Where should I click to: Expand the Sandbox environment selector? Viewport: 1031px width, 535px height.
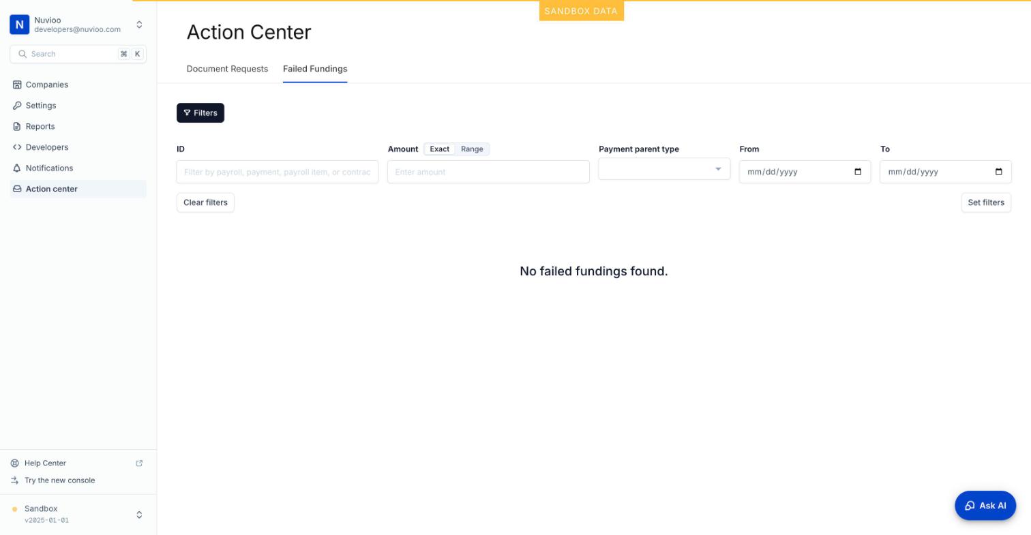pos(139,515)
